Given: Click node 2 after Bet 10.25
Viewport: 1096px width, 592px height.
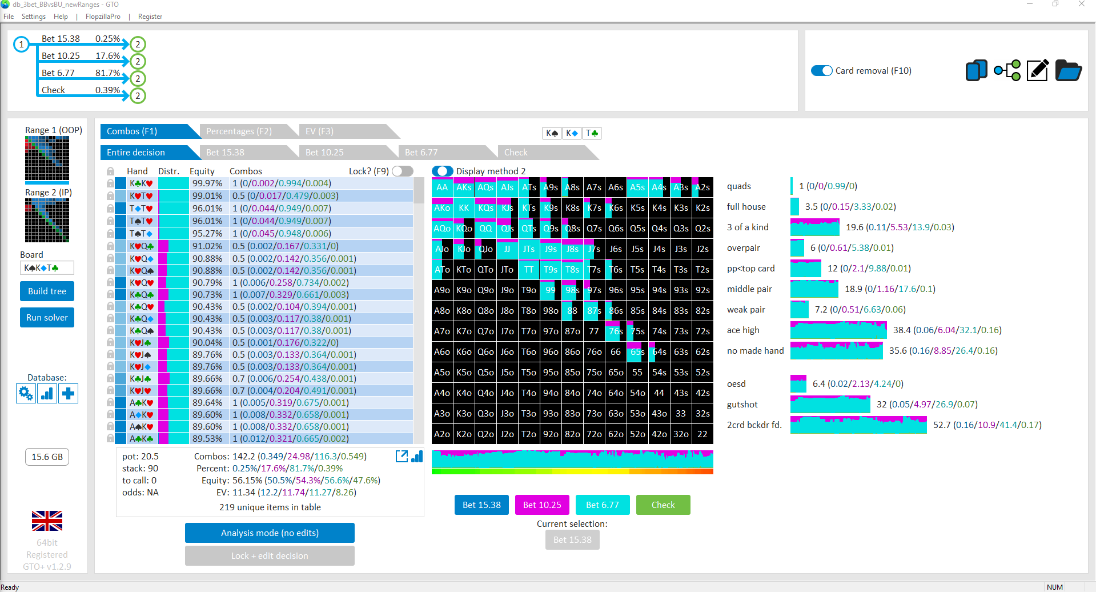Looking at the screenshot, I should coord(138,61).
